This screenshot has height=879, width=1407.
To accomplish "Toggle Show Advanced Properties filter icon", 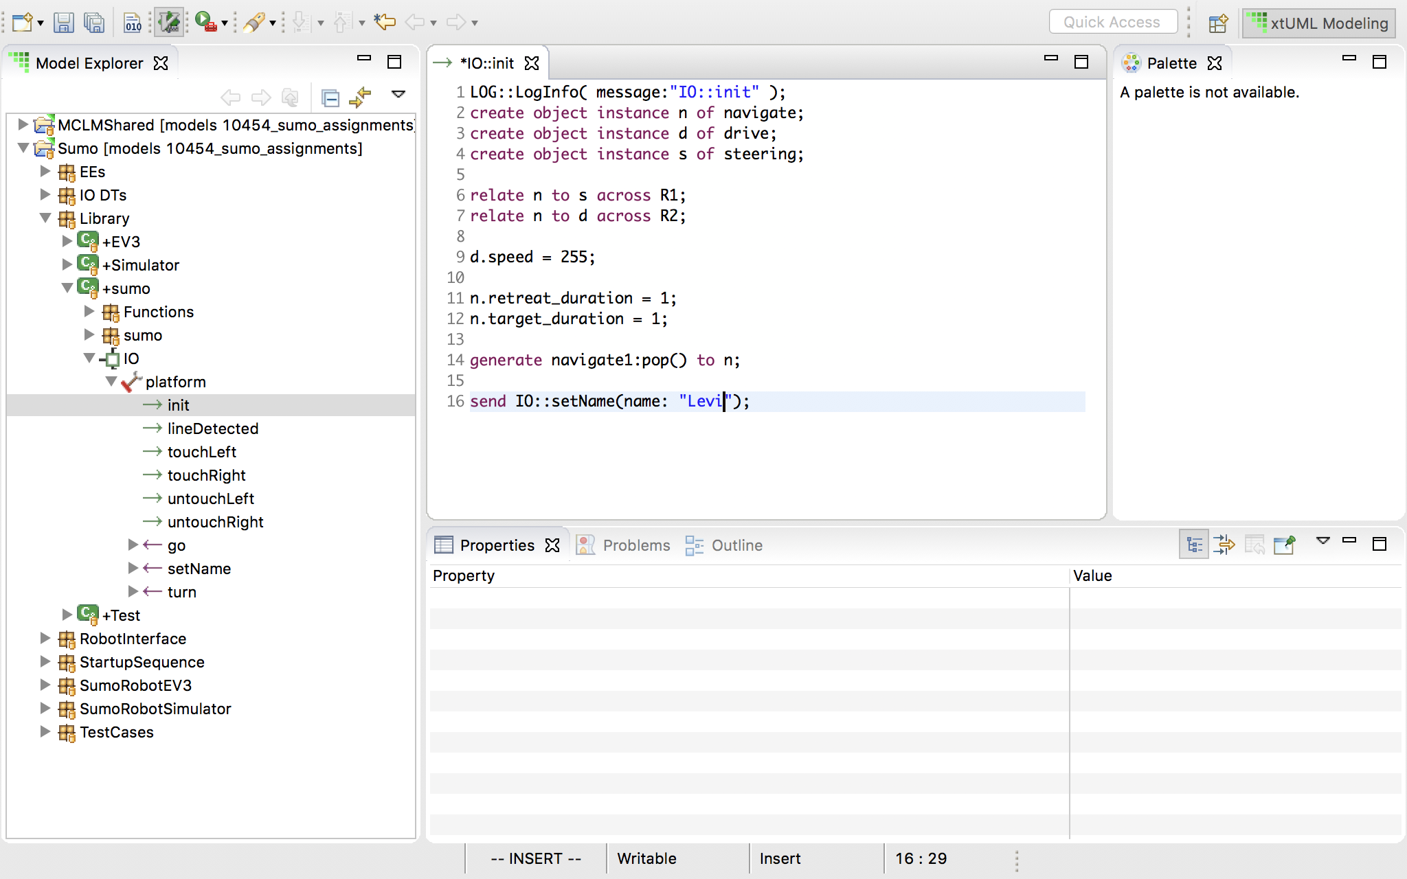I will (1224, 545).
